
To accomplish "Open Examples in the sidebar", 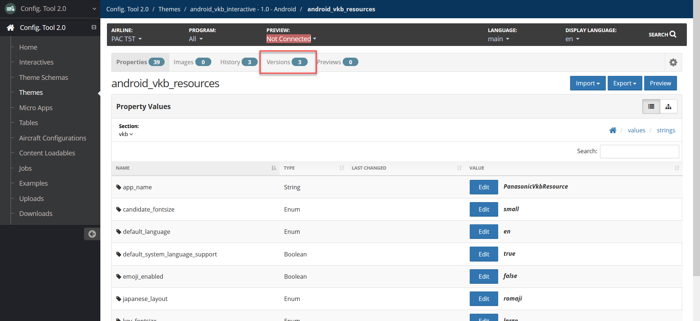I will click(33, 183).
